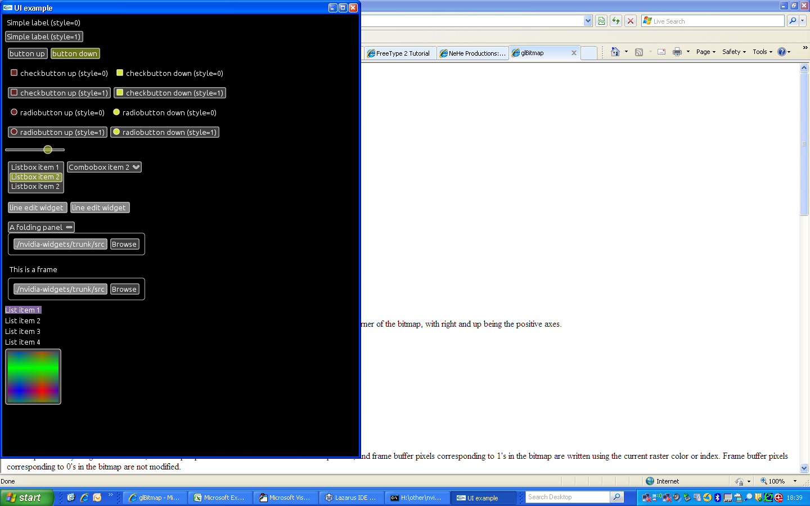The image size is (810, 506).
Task: Collapse the A folding panel
Action: click(x=69, y=227)
